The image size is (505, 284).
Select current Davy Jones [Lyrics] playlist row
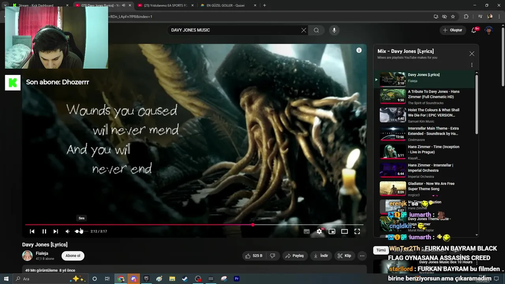(x=424, y=79)
